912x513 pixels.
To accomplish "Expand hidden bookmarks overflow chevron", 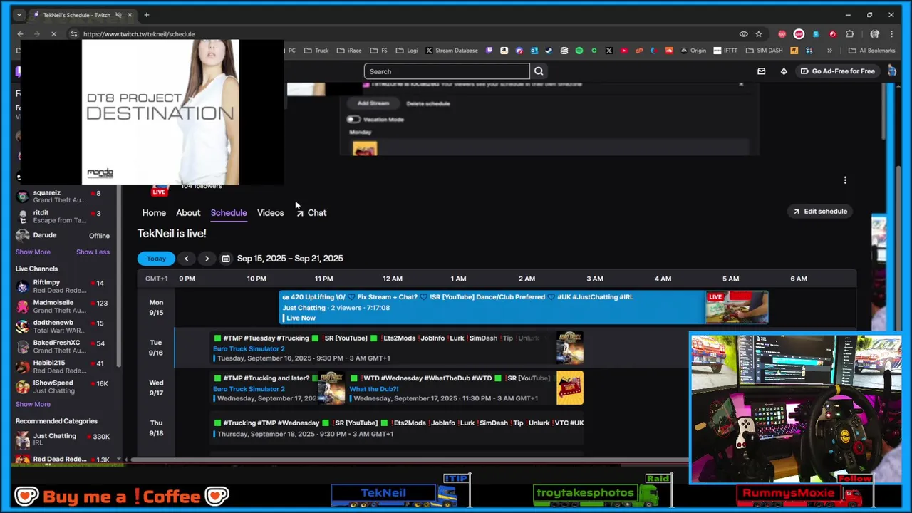I will coord(829,51).
